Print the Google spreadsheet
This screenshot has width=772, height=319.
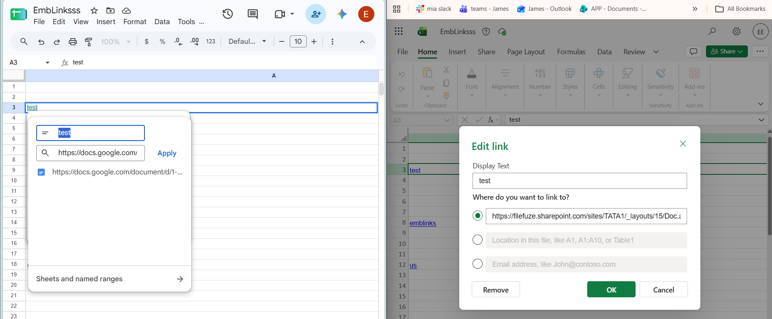click(x=73, y=41)
